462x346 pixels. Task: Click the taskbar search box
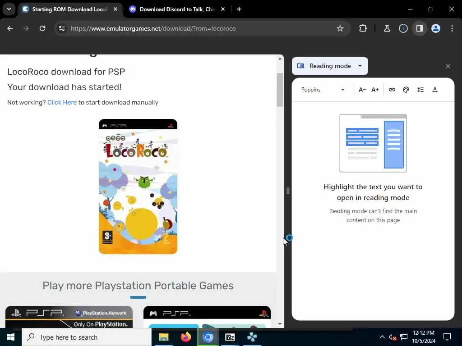tap(87, 337)
